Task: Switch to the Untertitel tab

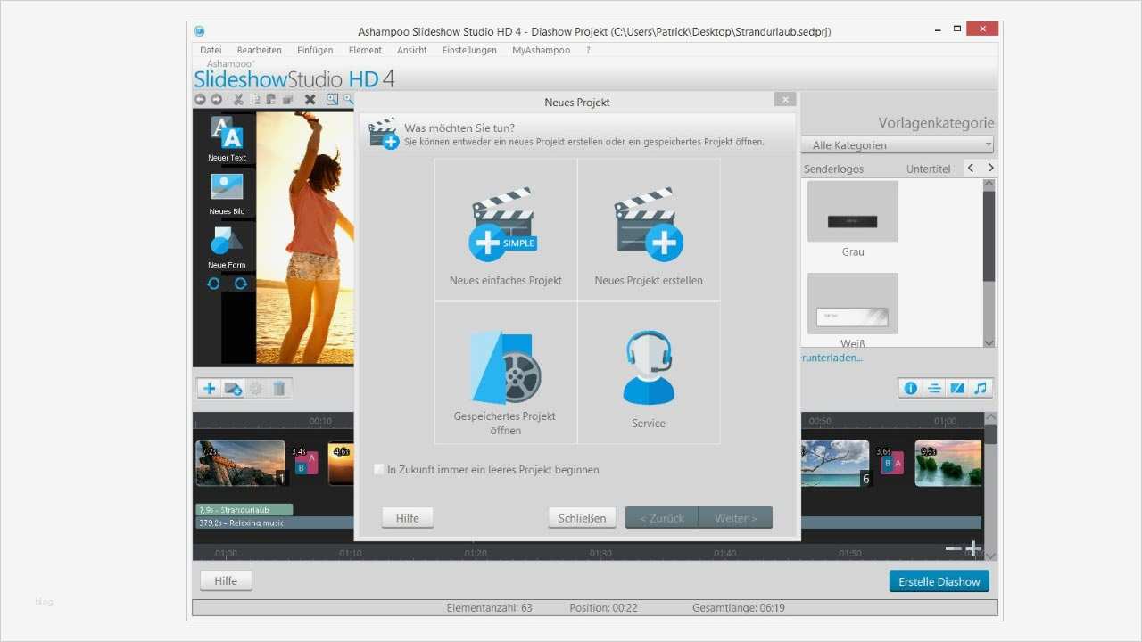Action: [x=928, y=169]
